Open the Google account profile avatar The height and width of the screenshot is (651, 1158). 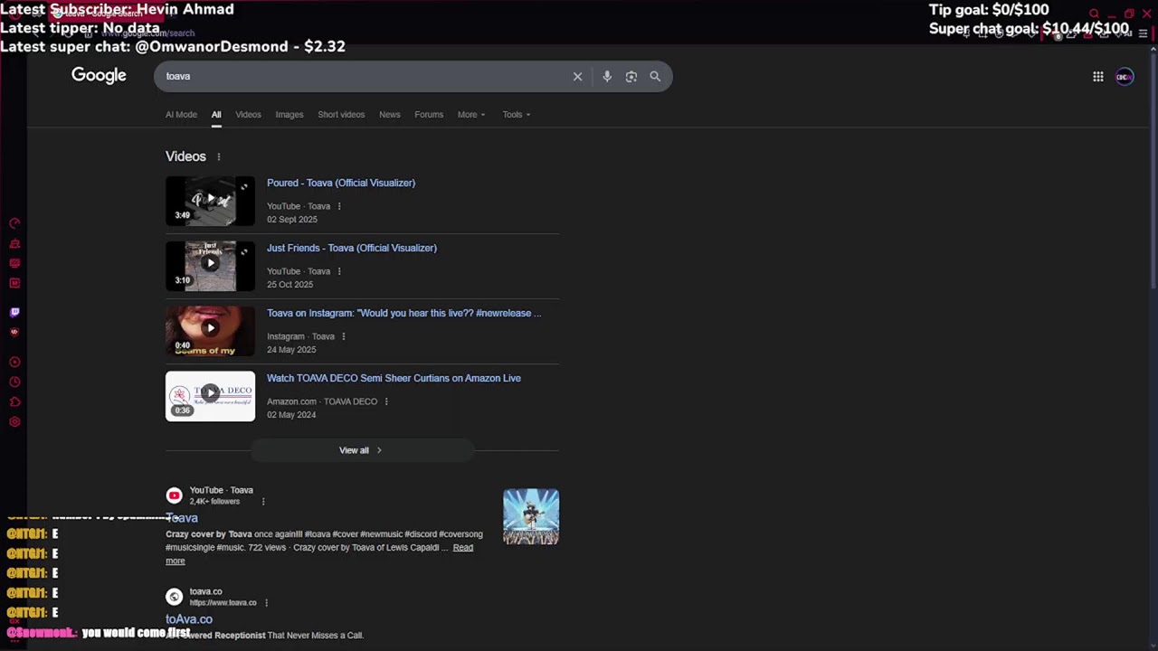[1125, 77]
